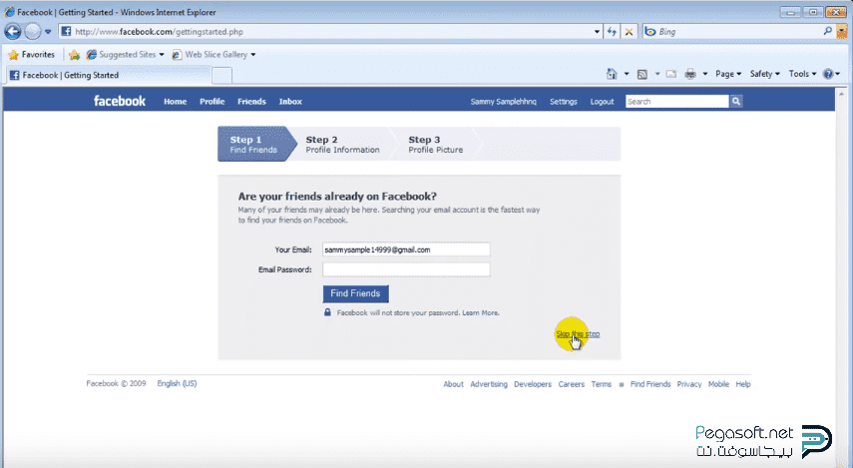Click the Help question mark icon
853x468 pixels.
pyautogui.click(x=828, y=74)
